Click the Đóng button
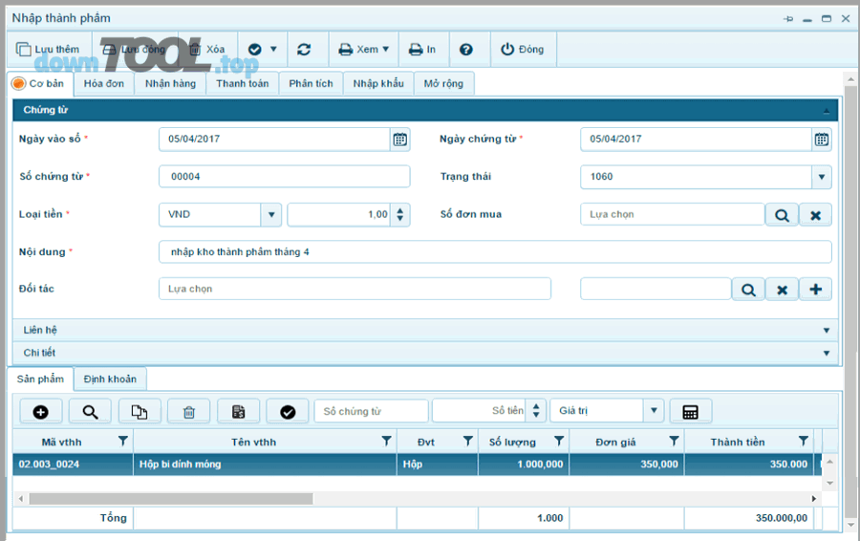860x541 pixels. tap(522, 50)
